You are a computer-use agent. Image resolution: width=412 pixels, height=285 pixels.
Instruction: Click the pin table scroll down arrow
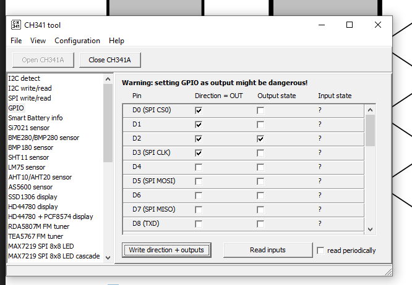pos(371,229)
